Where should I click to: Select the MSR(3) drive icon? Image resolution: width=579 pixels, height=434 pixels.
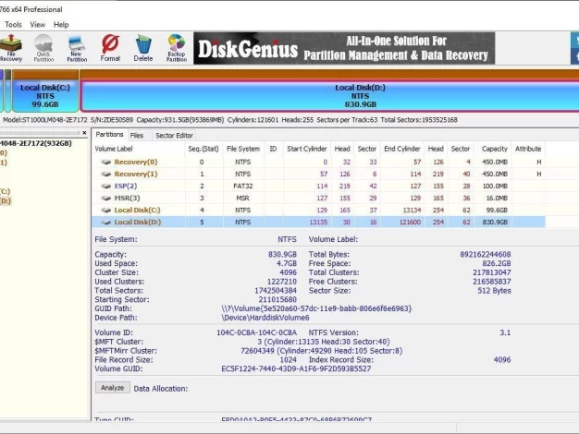[x=106, y=198]
